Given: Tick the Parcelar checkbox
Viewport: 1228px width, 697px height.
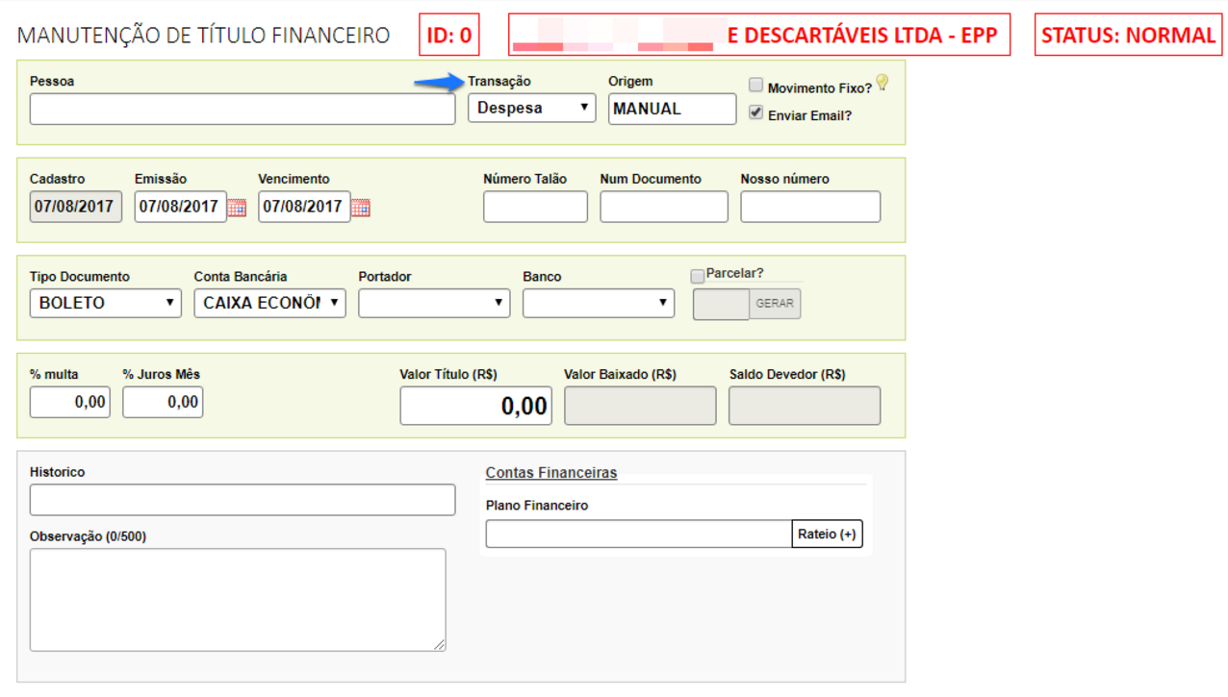Looking at the screenshot, I should coord(698,276).
